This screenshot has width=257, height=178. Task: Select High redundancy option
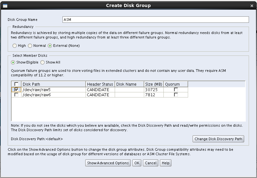click(15, 46)
